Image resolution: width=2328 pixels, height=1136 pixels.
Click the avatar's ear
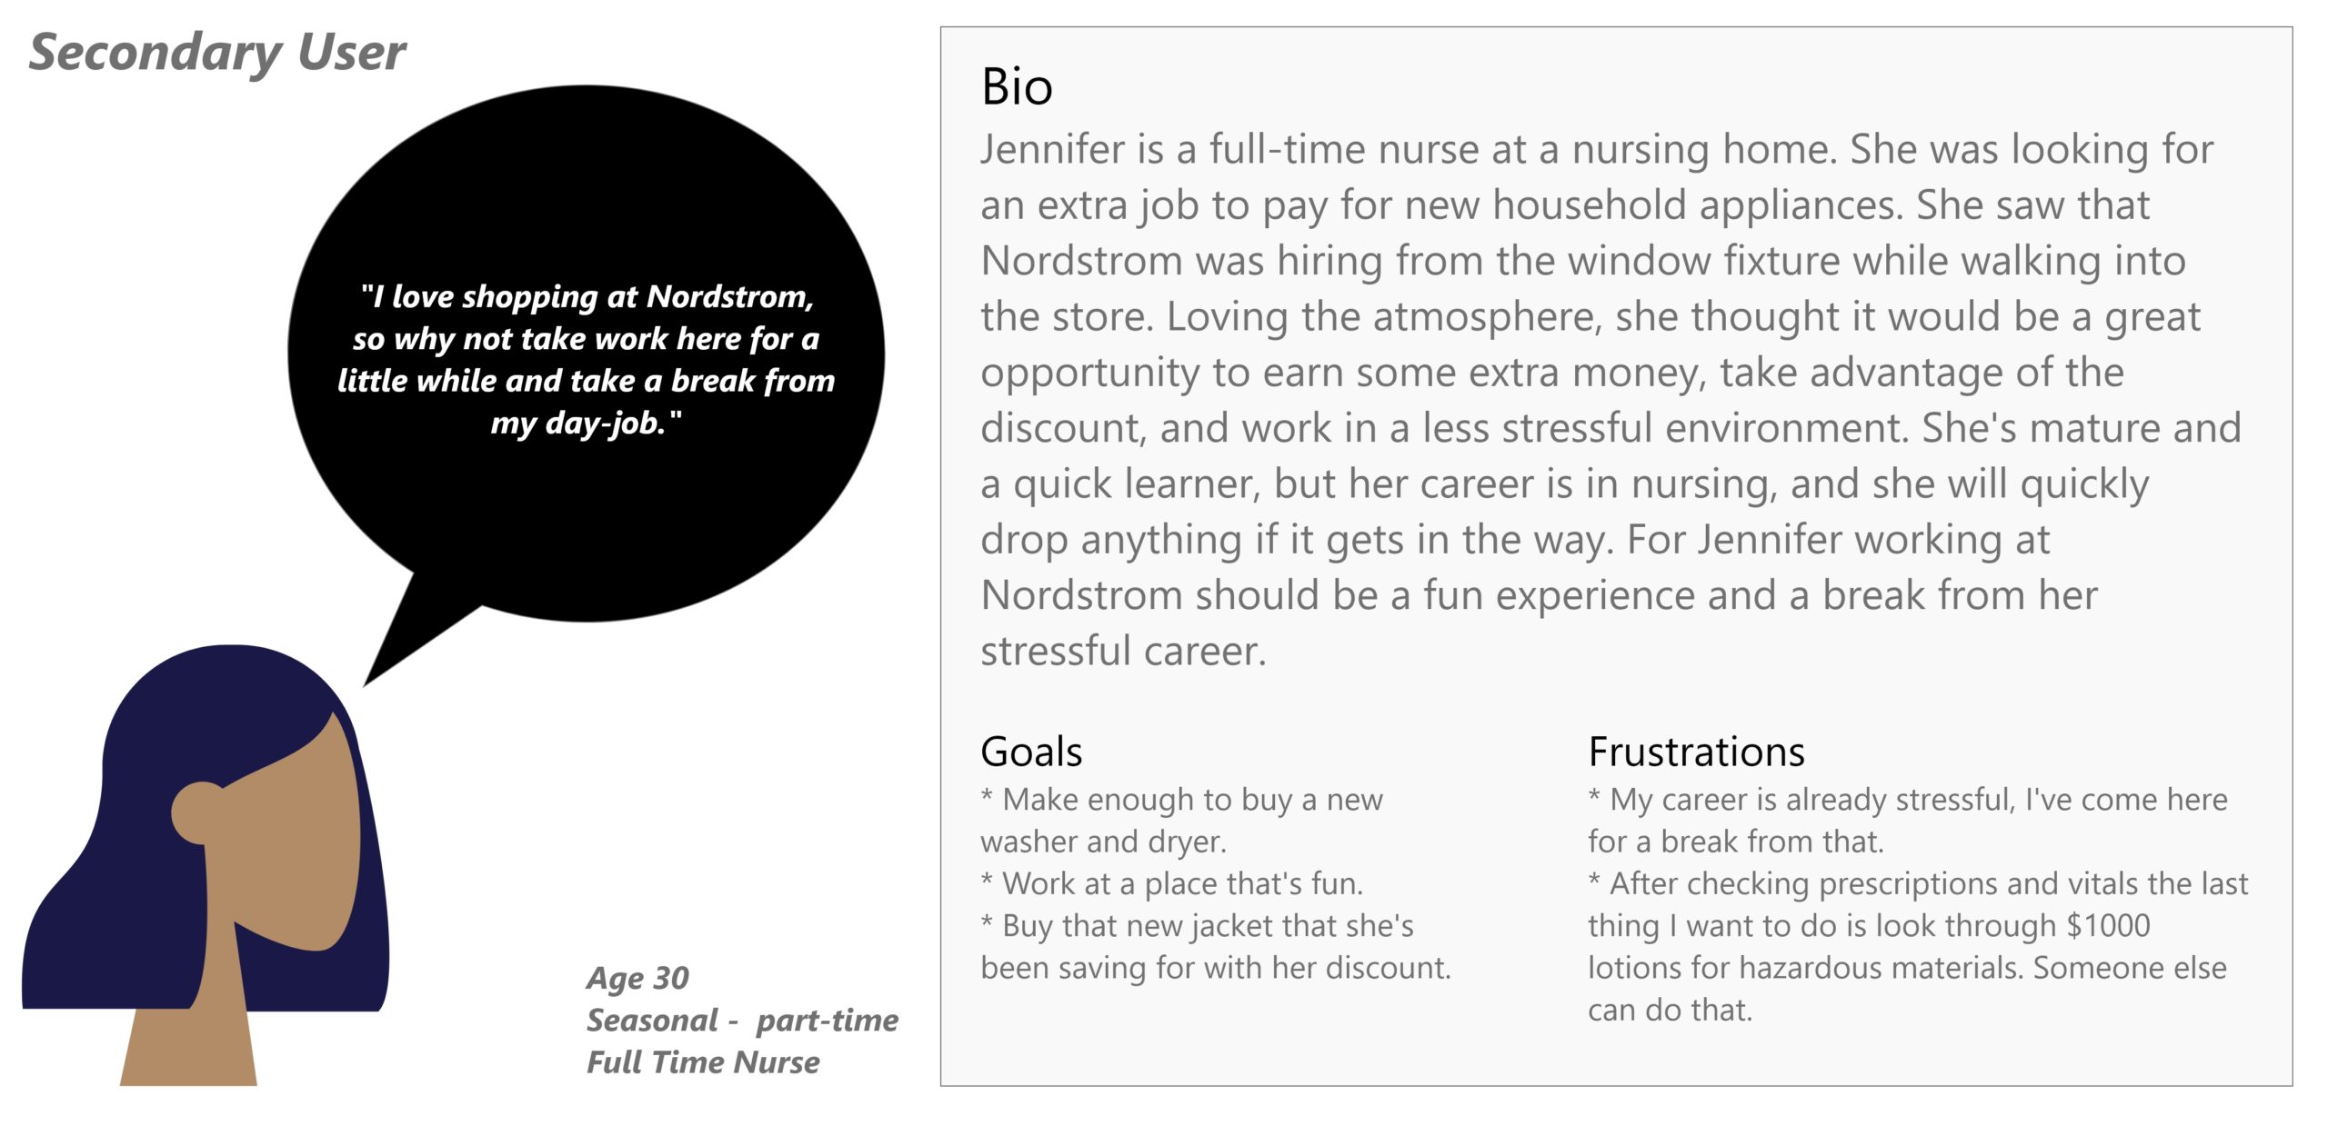[x=195, y=812]
